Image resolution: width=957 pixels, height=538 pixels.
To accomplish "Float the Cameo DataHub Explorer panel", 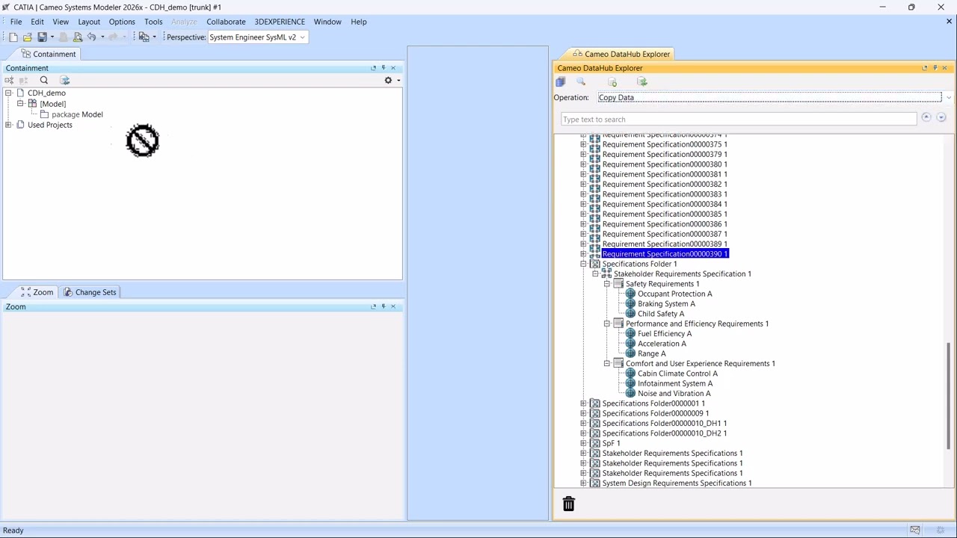I will coord(925,68).
